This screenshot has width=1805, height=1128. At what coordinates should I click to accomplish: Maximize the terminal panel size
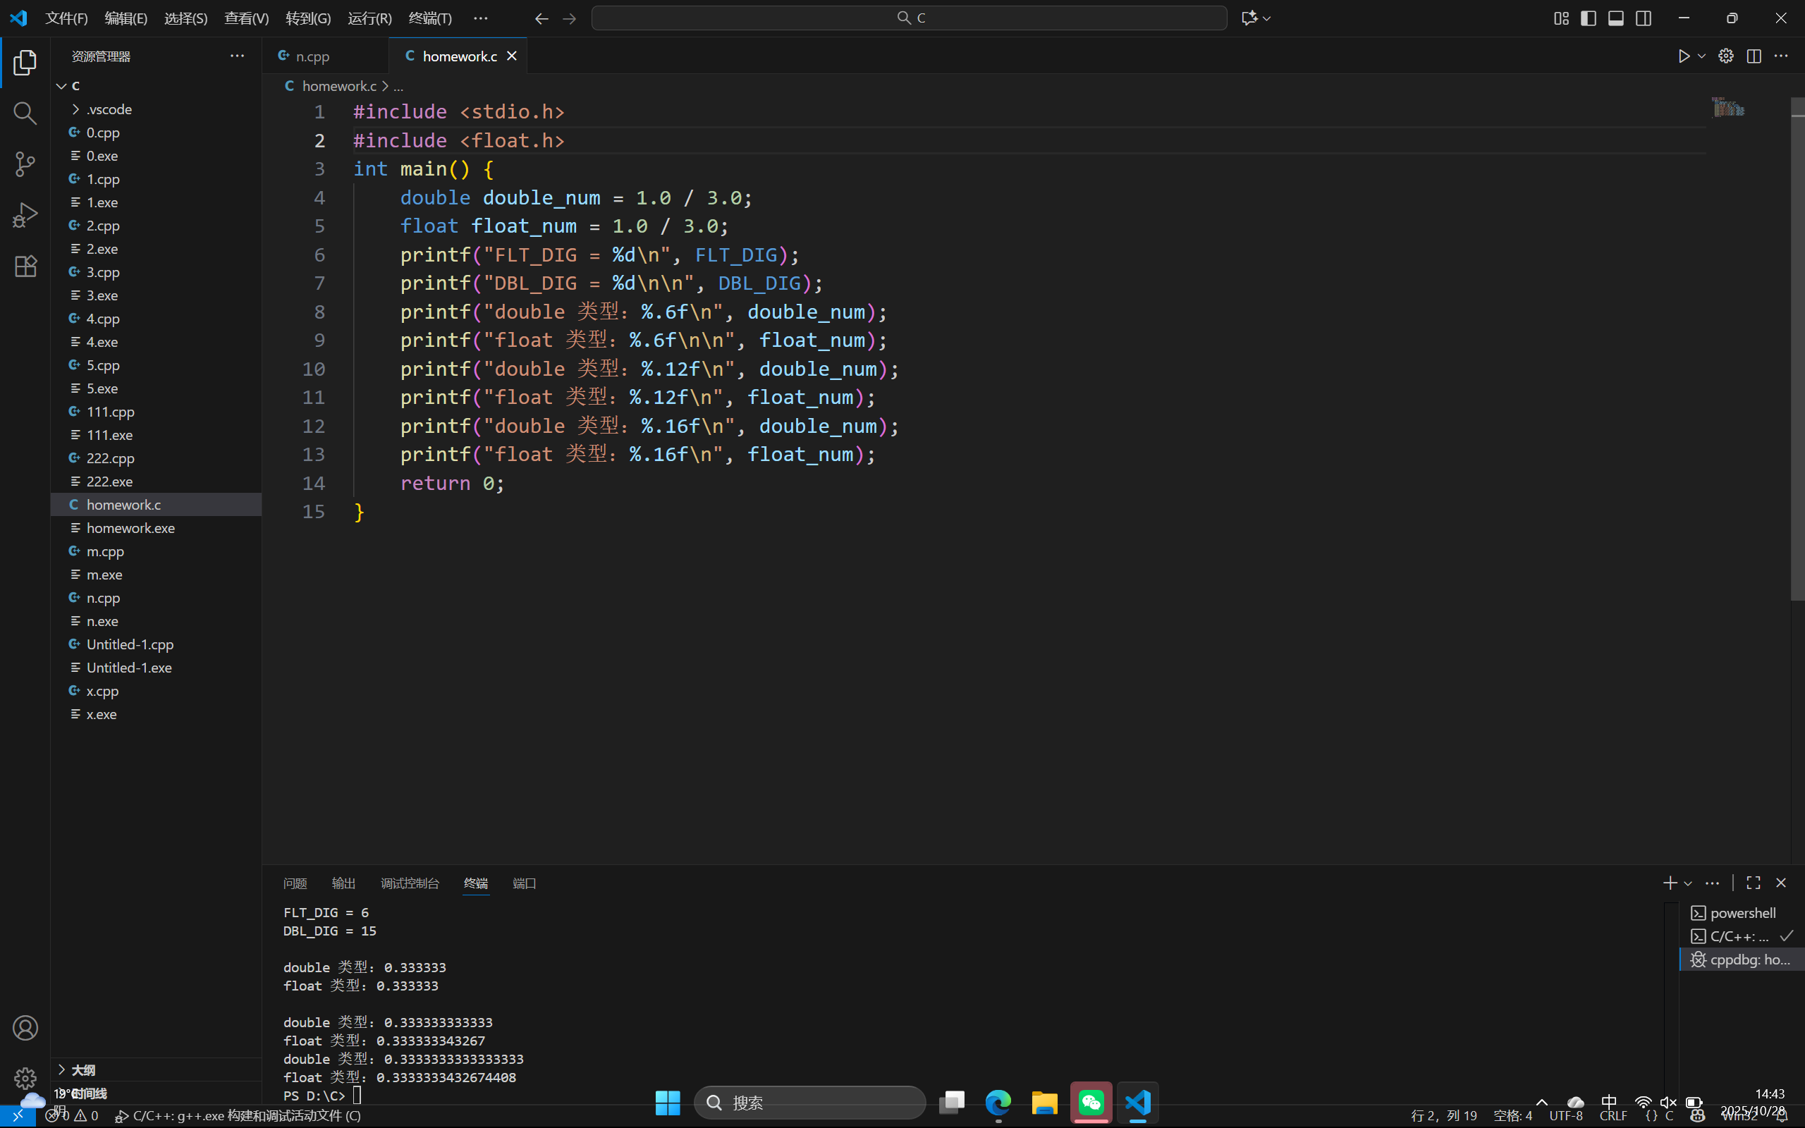click(x=1754, y=883)
